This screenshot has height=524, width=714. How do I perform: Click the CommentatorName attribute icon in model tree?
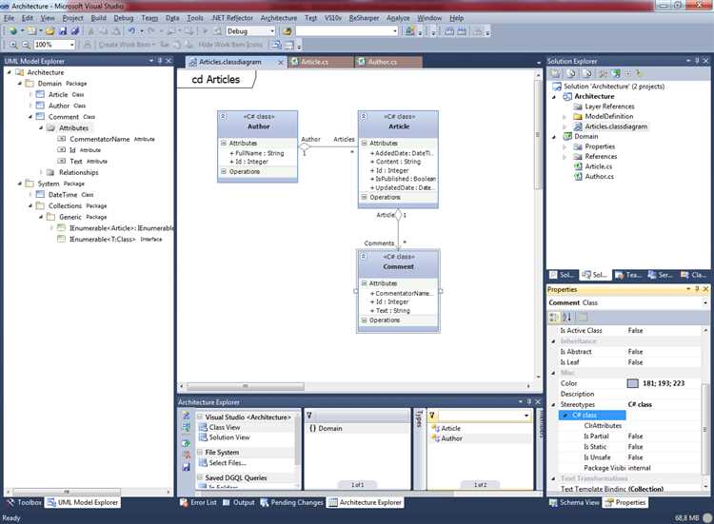[x=62, y=139]
